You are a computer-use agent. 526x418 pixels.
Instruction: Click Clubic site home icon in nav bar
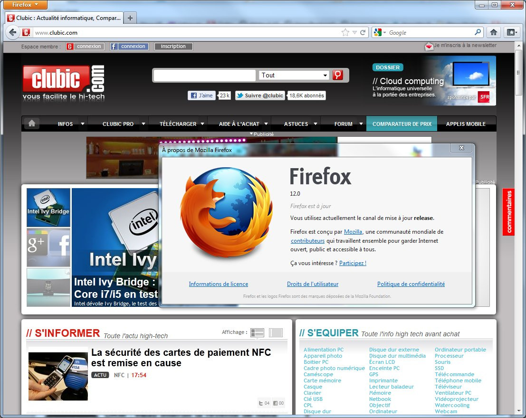click(x=31, y=123)
